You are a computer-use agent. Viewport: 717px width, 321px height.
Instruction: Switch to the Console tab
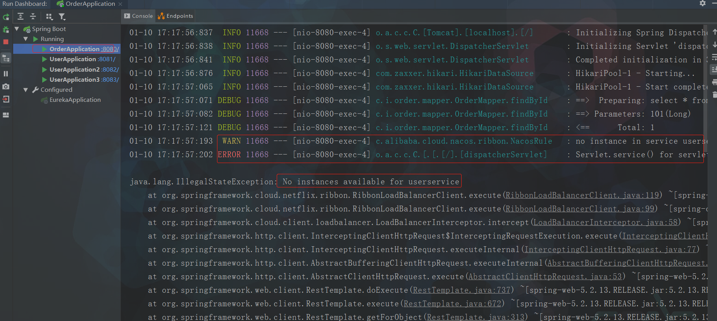[138, 16]
